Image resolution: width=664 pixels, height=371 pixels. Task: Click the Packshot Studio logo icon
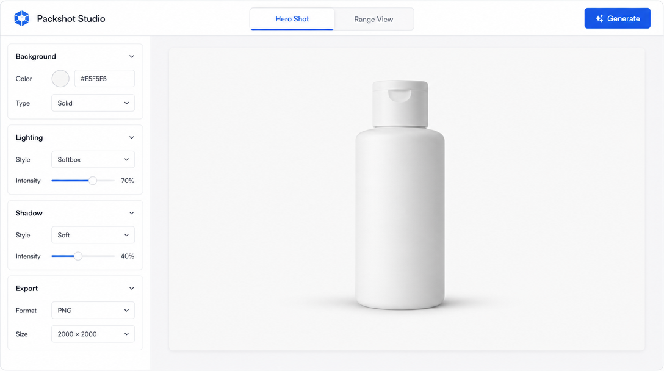pyautogui.click(x=21, y=19)
